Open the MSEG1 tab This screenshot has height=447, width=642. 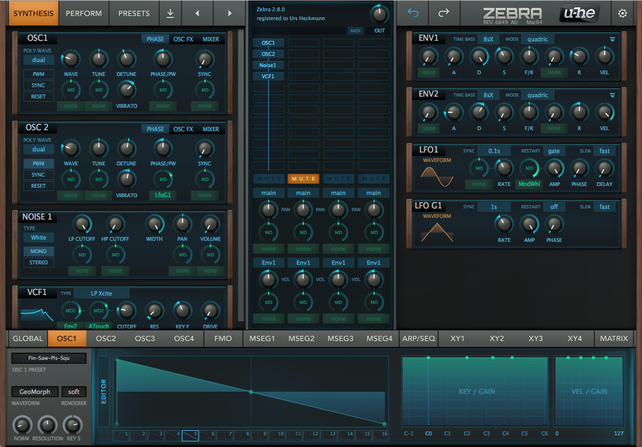(262, 338)
